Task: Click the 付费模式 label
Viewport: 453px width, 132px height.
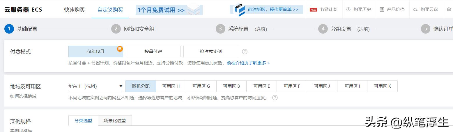Action: (x=20, y=52)
